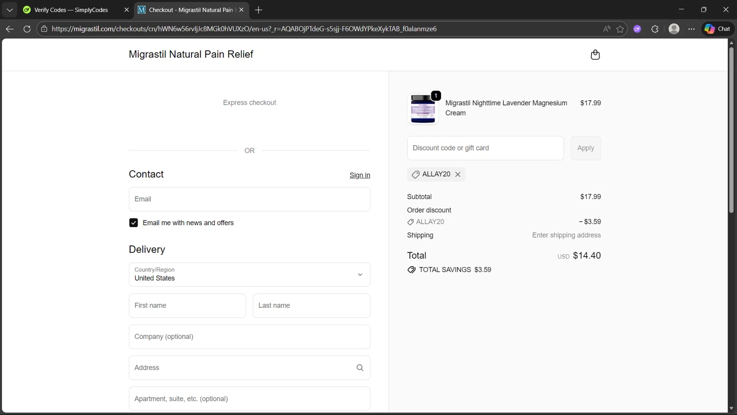Click the Subtotal $17.99 value
The image size is (737, 415).
591,197
